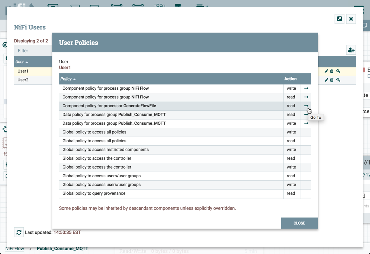Delete User2 using the trash icon
This screenshot has height=254, width=370.
[332, 80]
